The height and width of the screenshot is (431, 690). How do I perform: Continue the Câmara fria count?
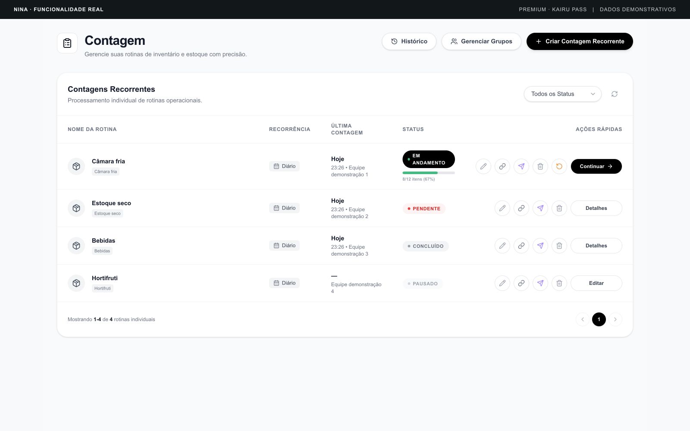click(596, 166)
